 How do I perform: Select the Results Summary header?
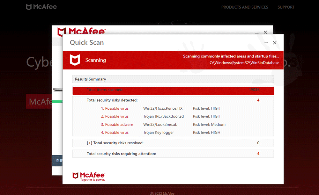tap(173, 79)
